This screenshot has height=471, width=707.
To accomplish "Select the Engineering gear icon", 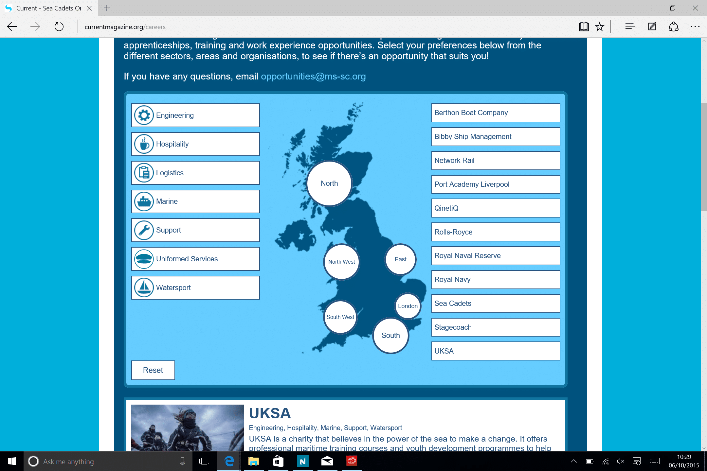I will 143,115.
